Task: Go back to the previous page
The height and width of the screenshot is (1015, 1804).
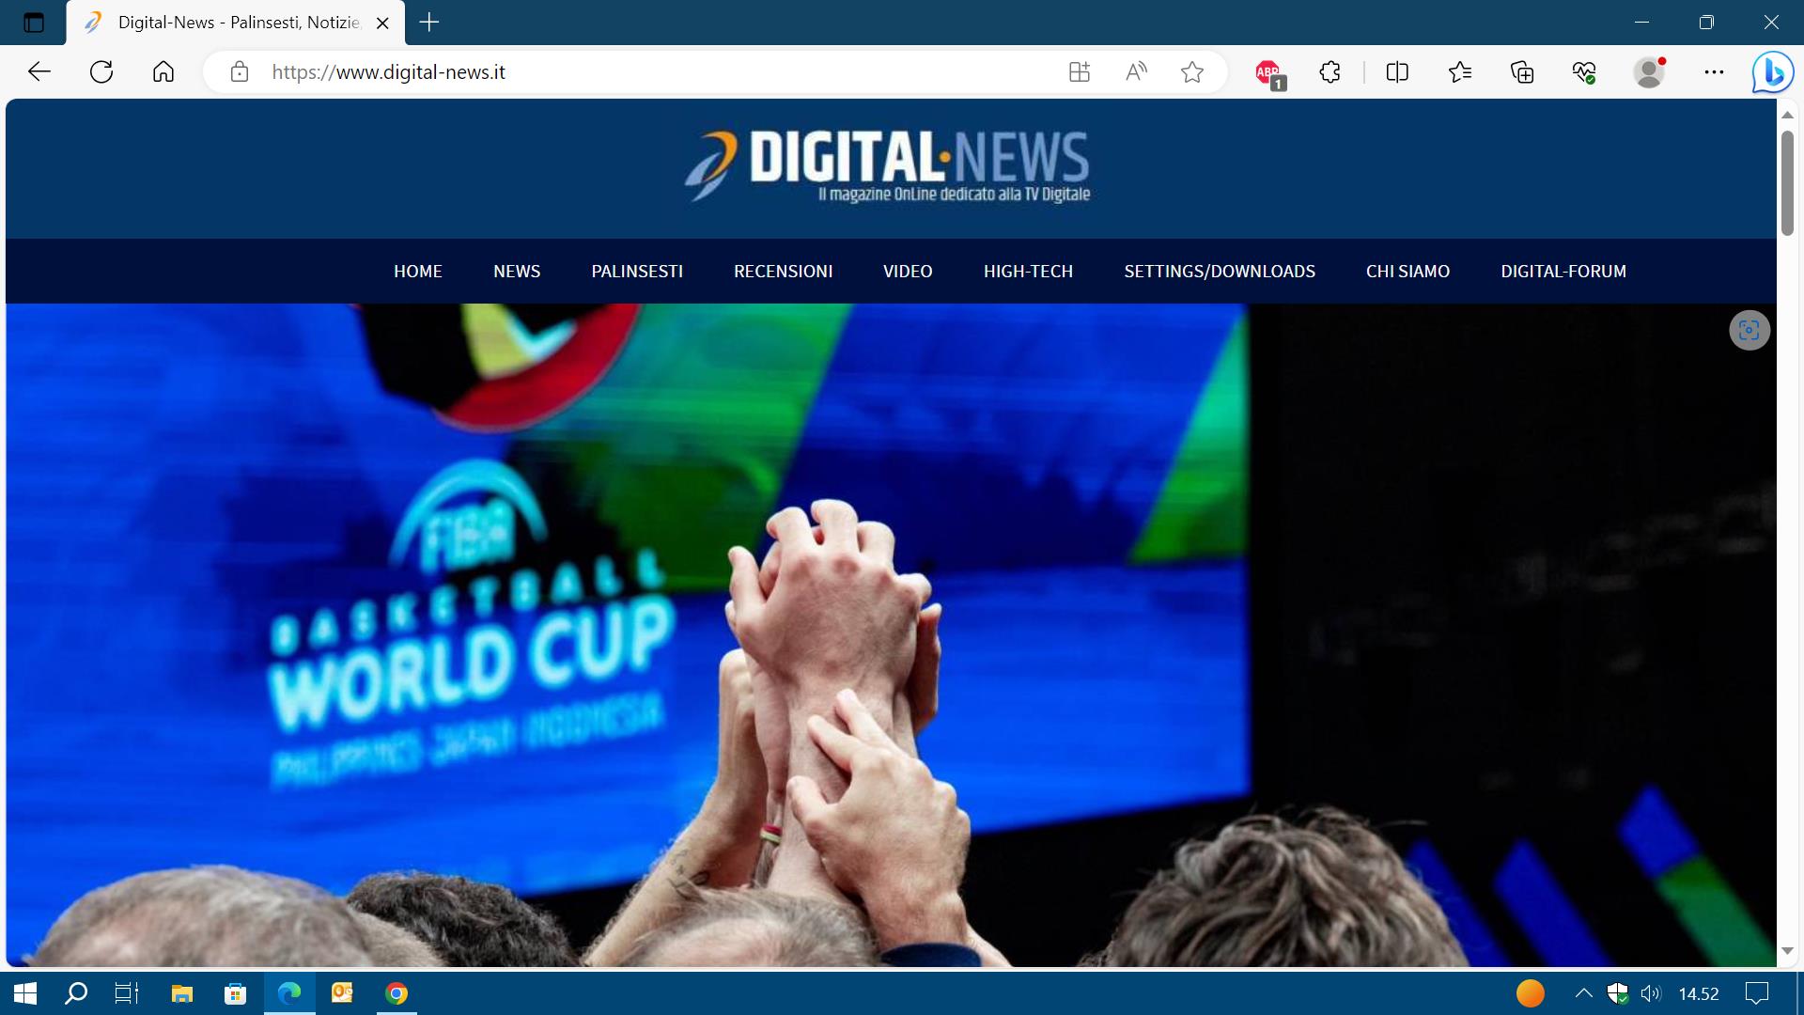Action: click(x=39, y=71)
